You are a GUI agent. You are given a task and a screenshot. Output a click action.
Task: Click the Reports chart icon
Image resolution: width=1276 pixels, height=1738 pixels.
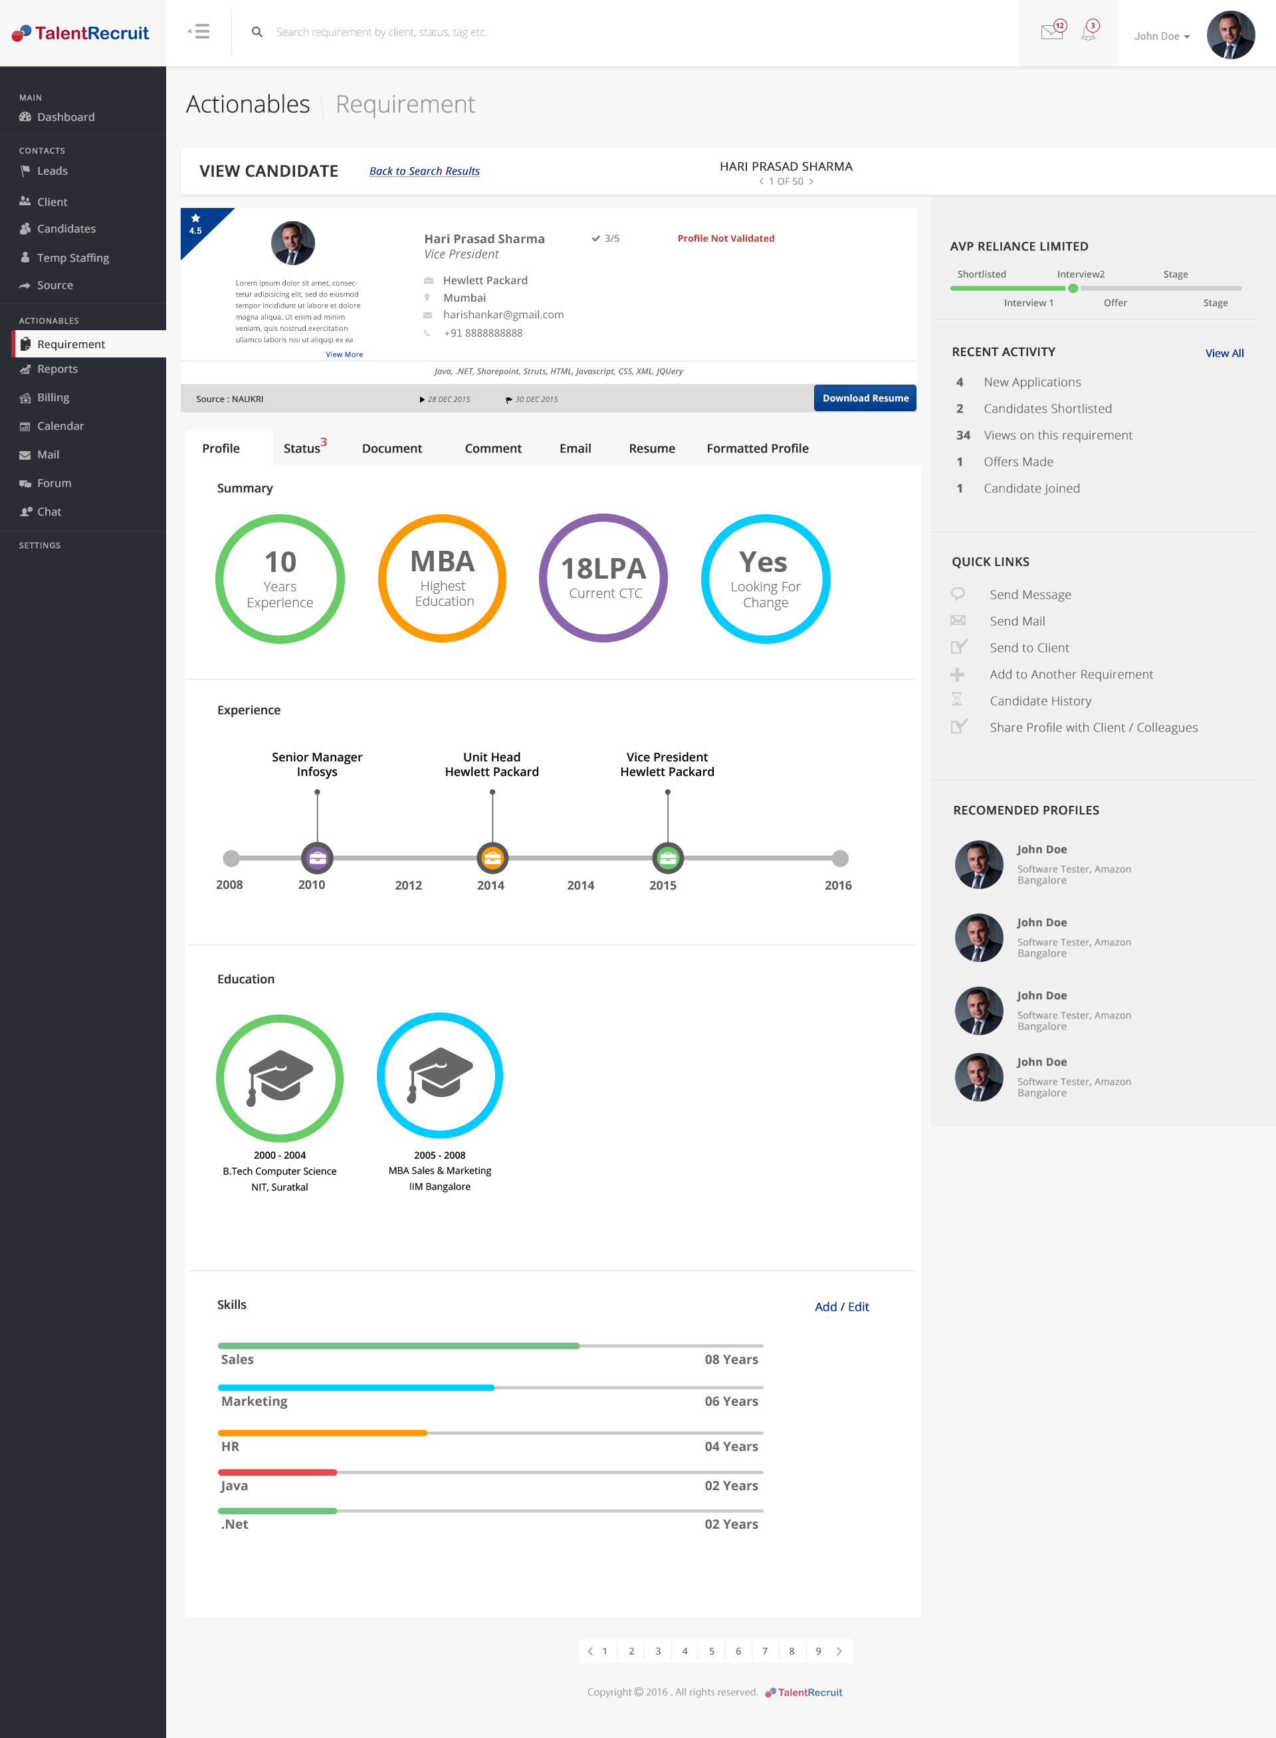(x=25, y=369)
